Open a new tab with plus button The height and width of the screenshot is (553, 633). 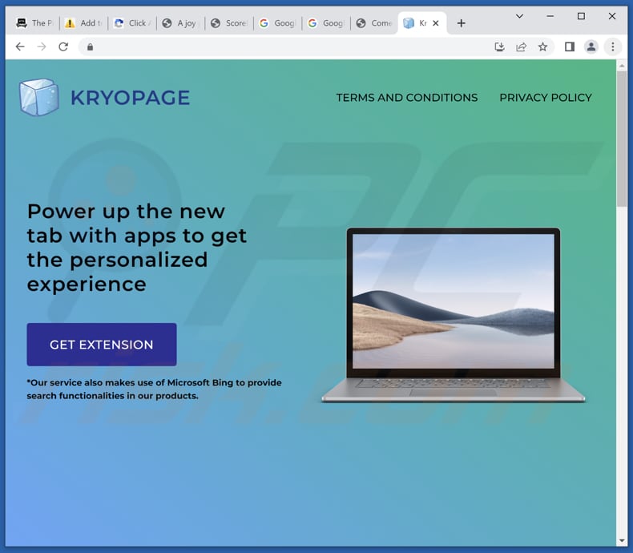(x=461, y=23)
